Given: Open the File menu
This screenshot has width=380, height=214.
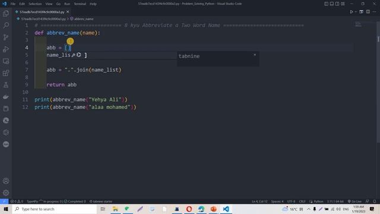Looking at the screenshot, I should [x=13, y=4].
